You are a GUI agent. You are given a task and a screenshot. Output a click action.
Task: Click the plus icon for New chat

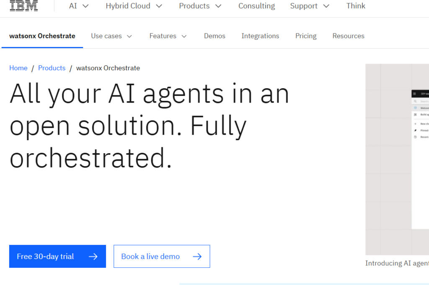point(416,123)
